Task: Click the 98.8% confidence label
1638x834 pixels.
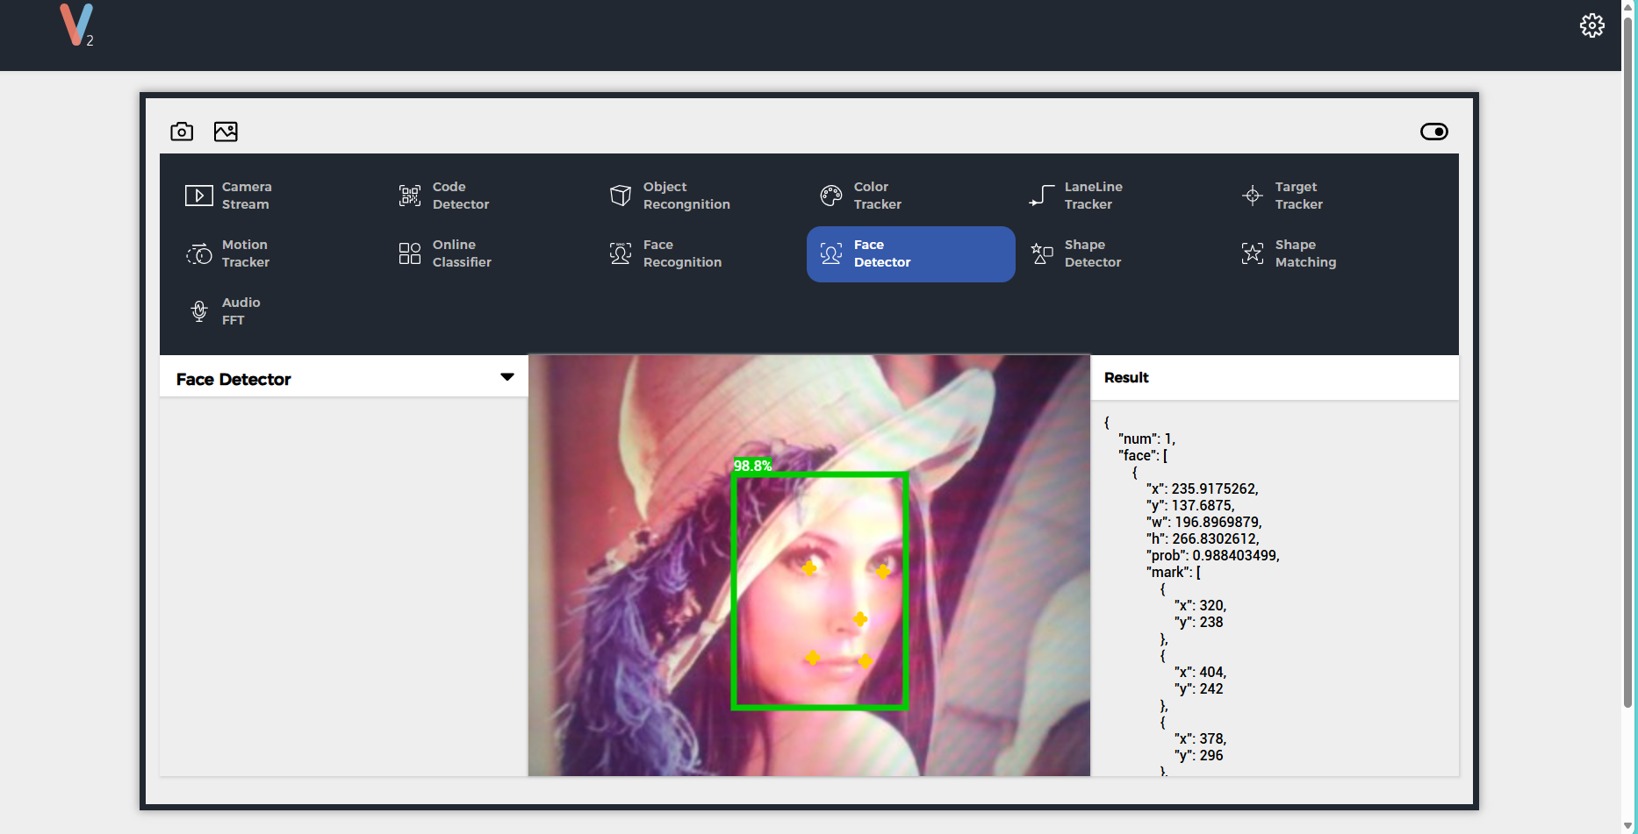Action: 752,466
